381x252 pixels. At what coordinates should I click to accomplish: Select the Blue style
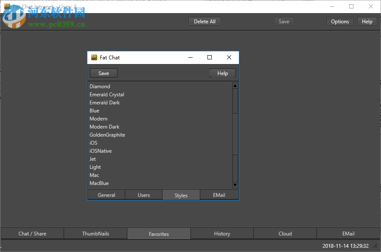click(160, 111)
